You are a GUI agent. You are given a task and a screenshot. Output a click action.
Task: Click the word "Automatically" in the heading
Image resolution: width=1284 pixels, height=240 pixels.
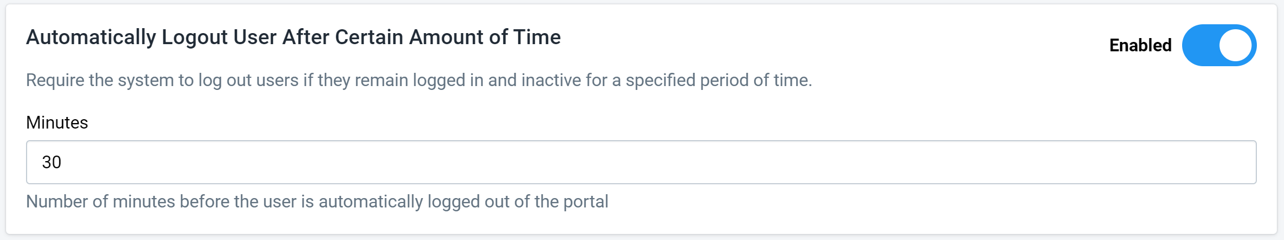click(91, 37)
